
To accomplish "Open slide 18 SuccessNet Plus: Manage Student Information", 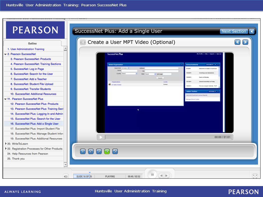I will click(37, 134).
